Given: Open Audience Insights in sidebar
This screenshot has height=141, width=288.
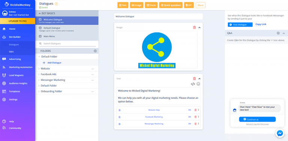Looking at the screenshot, I should (x=18, y=83).
